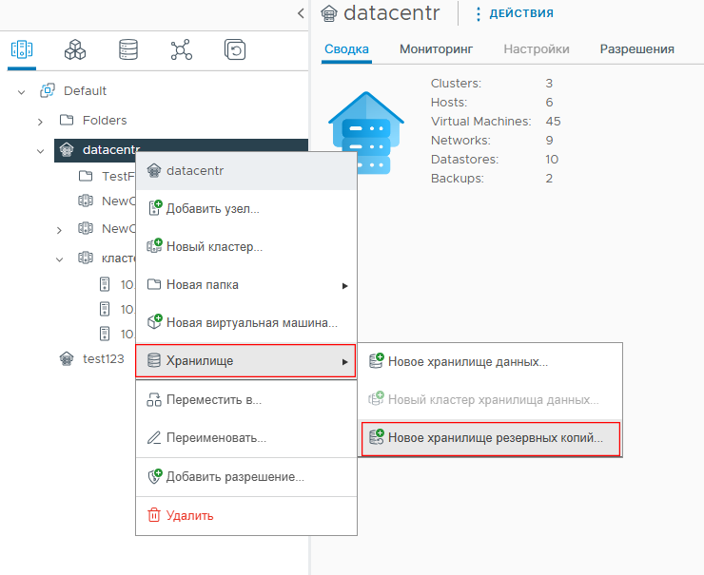
Task: Click the Backups label in summary
Action: click(x=457, y=179)
